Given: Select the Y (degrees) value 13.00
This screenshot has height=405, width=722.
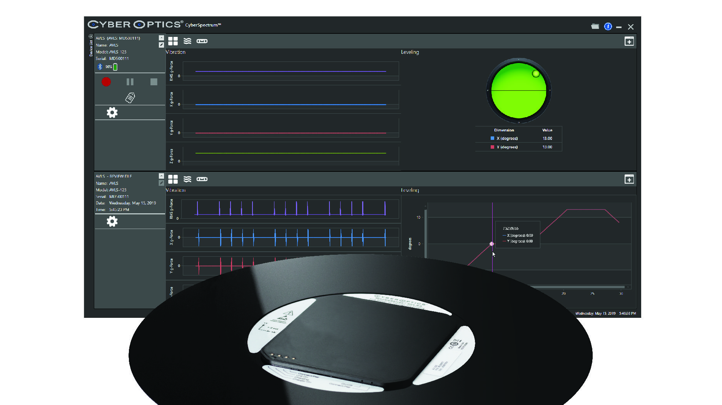Looking at the screenshot, I should [x=547, y=147].
